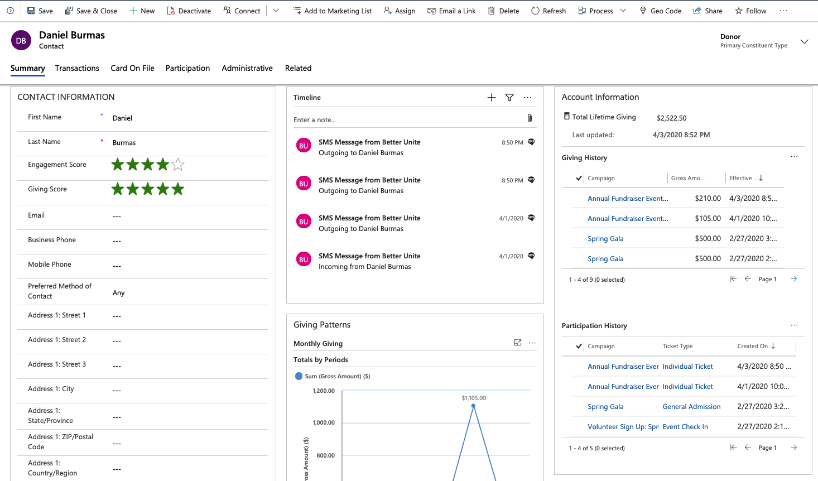
Task: Open the Card On File tab
Action: tap(132, 68)
